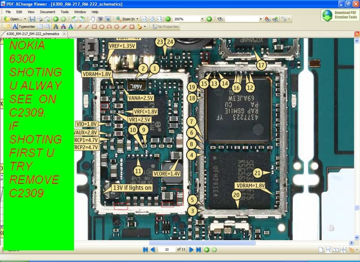Select the Hand tool
The width and height of the screenshot is (360, 262).
(93, 19)
